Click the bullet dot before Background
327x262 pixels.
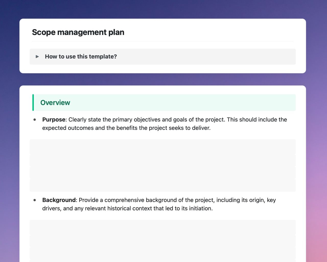coord(35,200)
